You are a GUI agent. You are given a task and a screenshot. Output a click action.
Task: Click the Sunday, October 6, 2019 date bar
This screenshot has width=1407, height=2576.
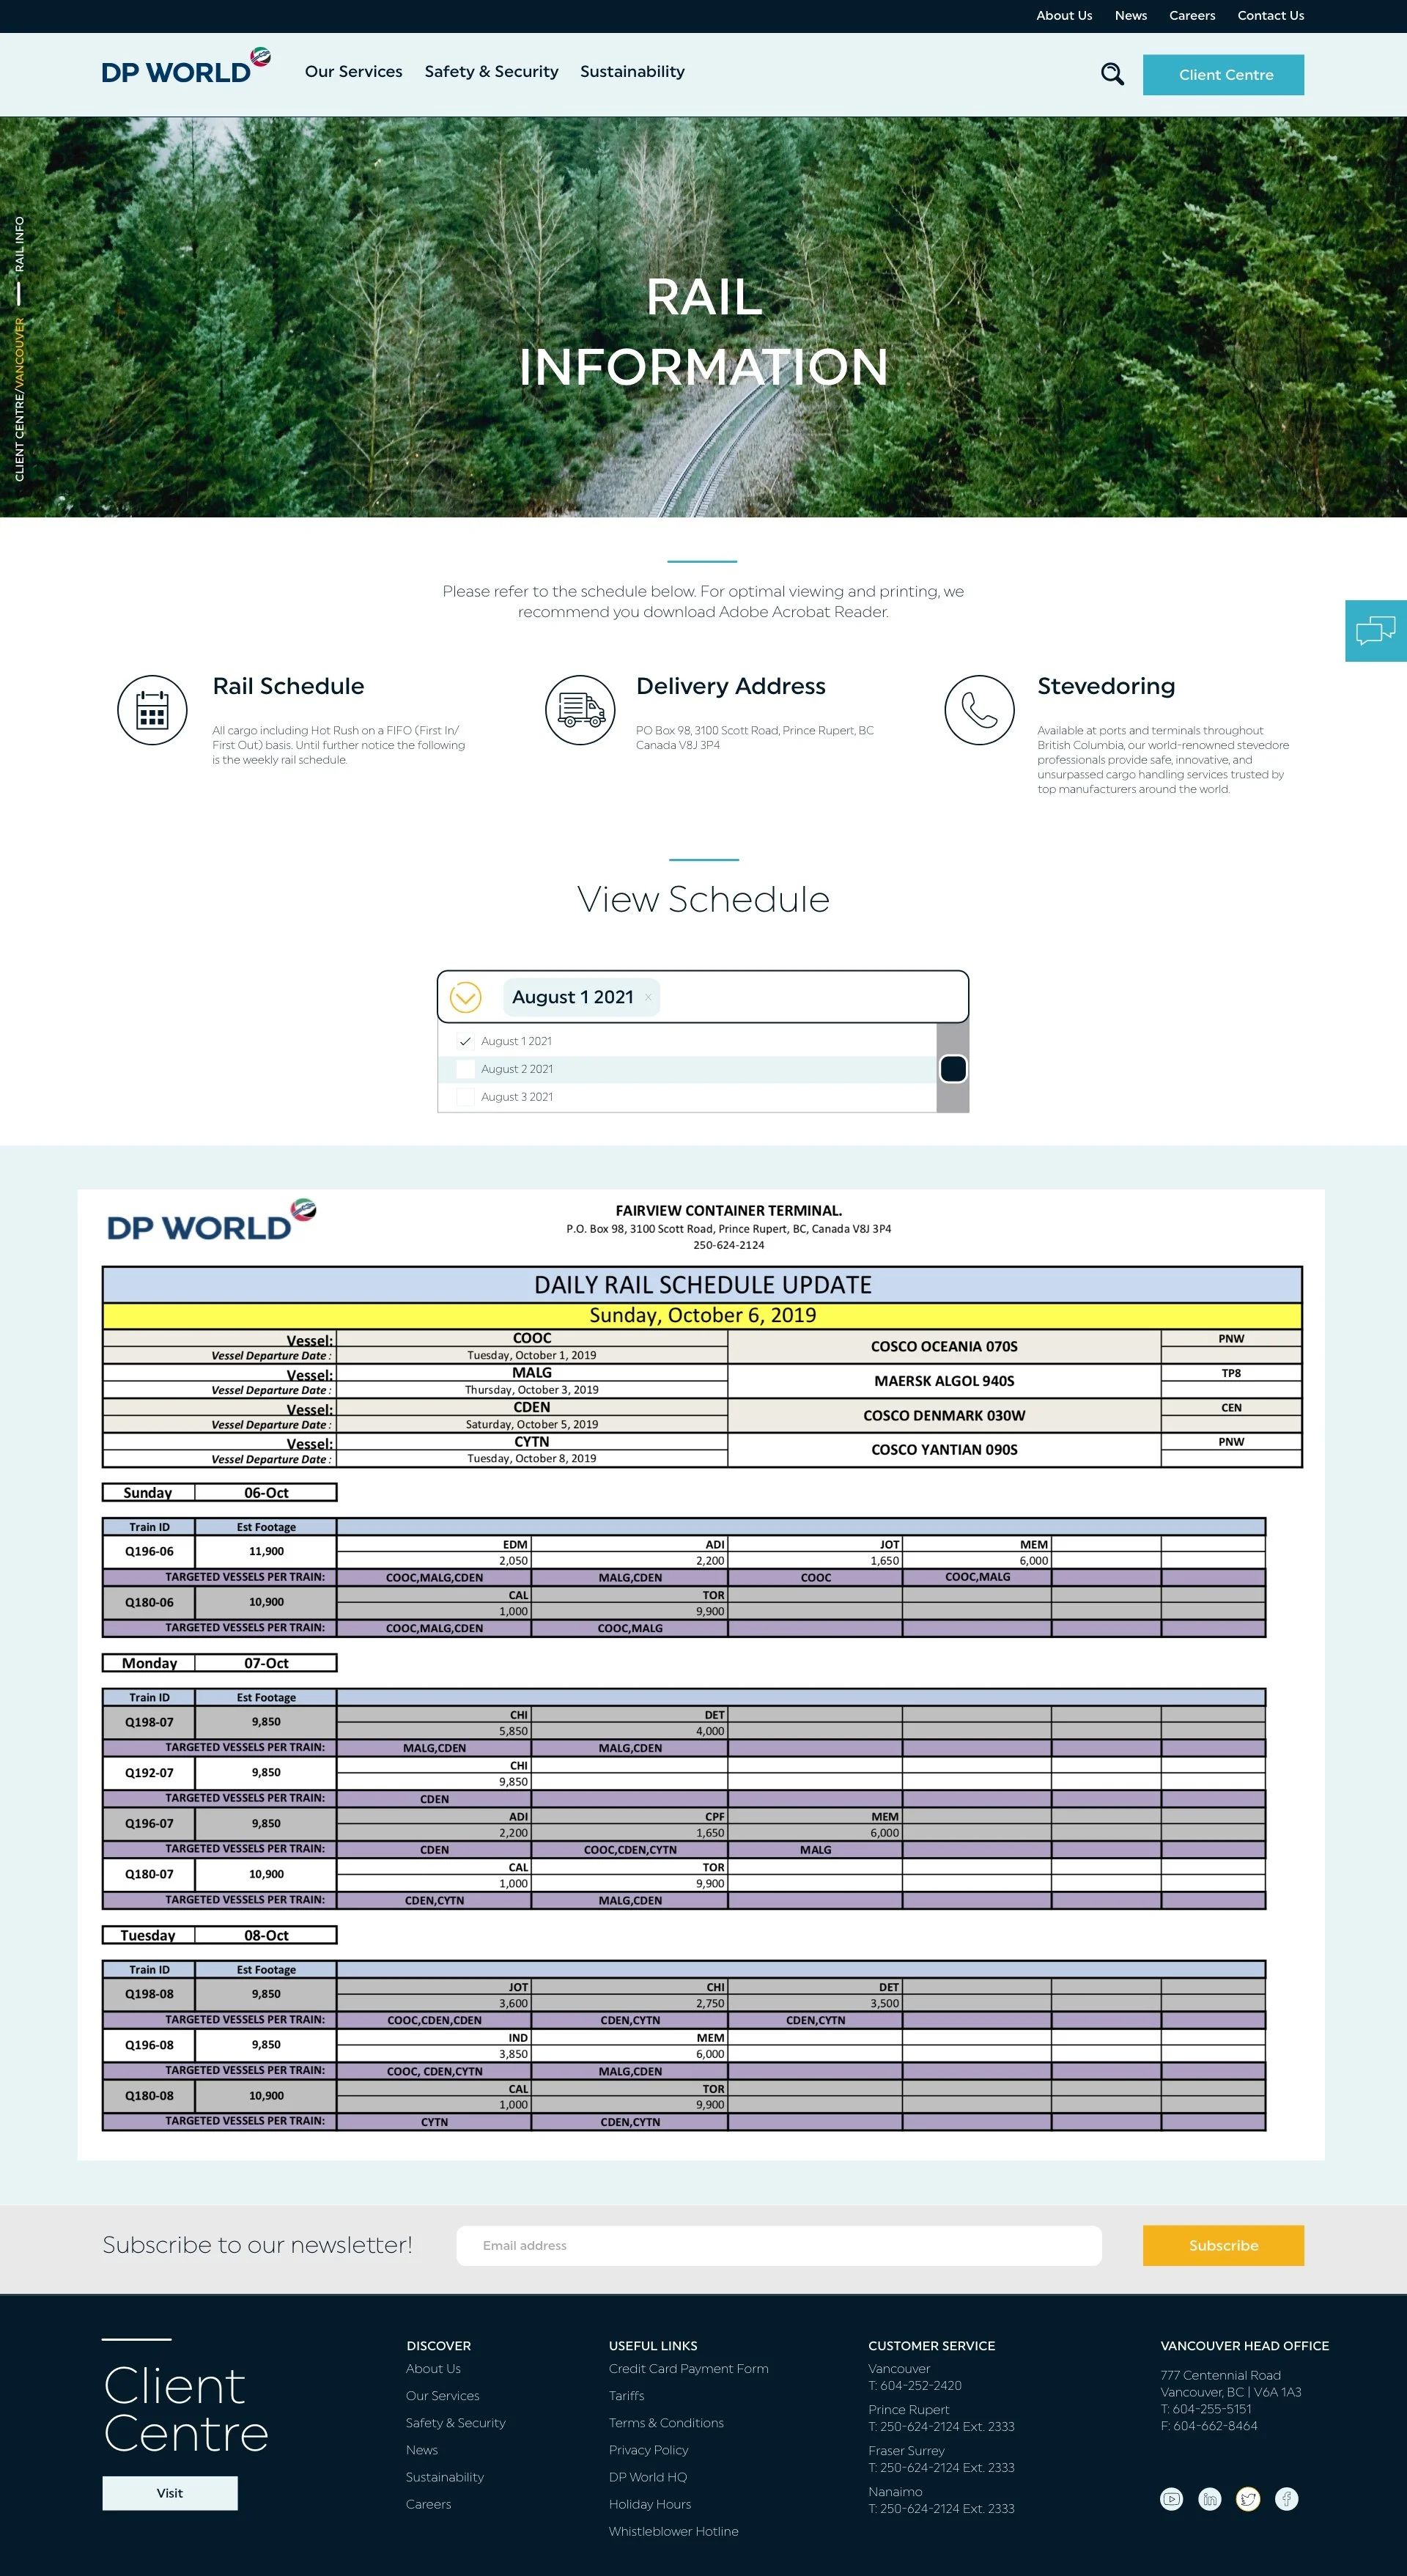(702, 1315)
